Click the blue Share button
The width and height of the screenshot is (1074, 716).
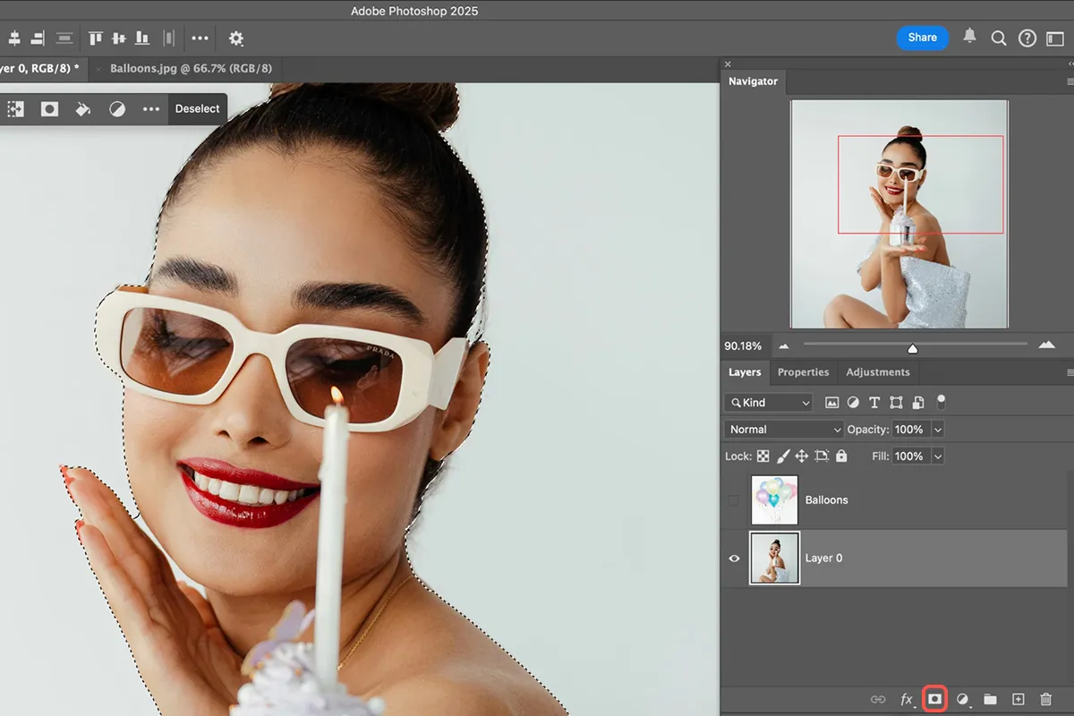922,38
